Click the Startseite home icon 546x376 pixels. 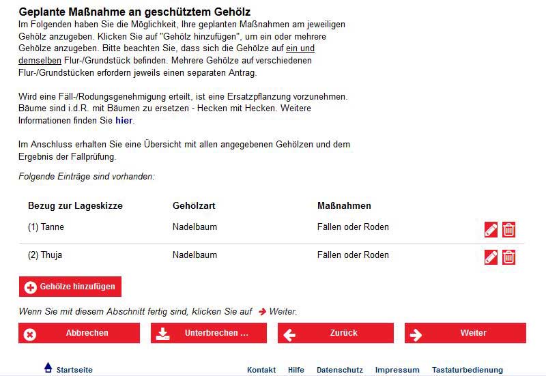click(x=48, y=368)
